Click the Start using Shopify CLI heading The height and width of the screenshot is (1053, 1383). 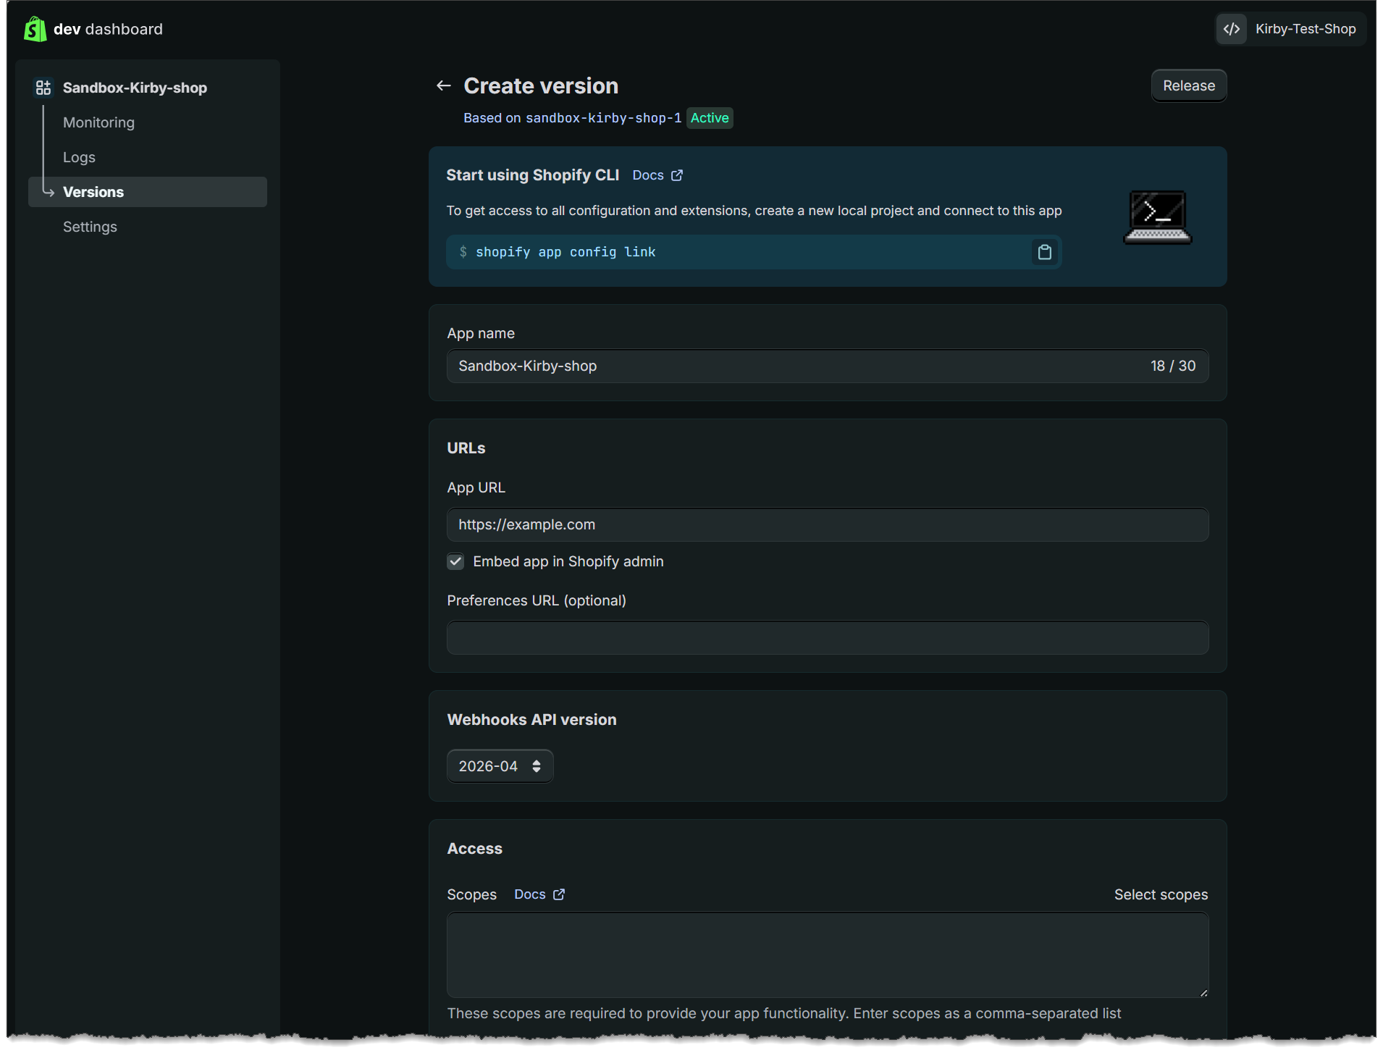532,175
